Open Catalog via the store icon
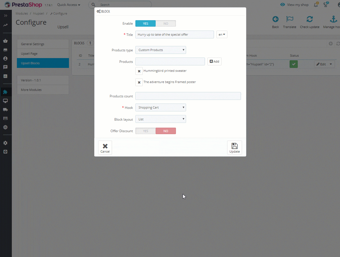Image resolution: width=340 pixels, height=257 pixels. [x=5, y=50]
